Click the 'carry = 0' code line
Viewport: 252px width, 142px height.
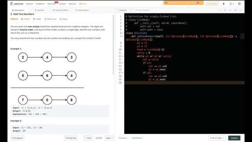point(143,53)
